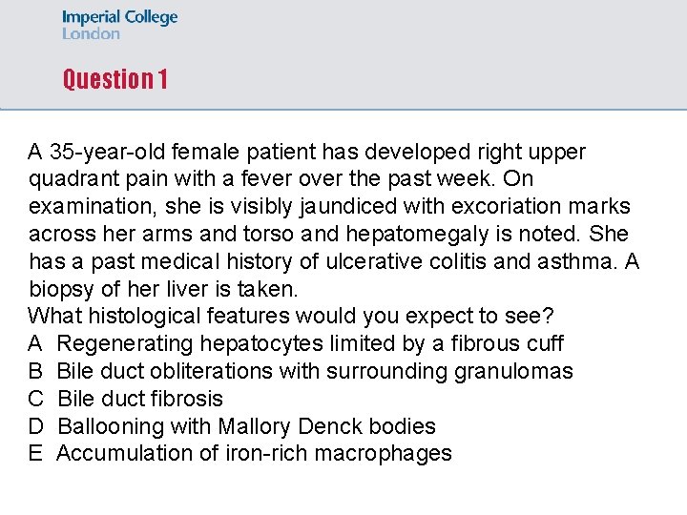Select answer C Bile duct fibrosis

pos(140,399)
